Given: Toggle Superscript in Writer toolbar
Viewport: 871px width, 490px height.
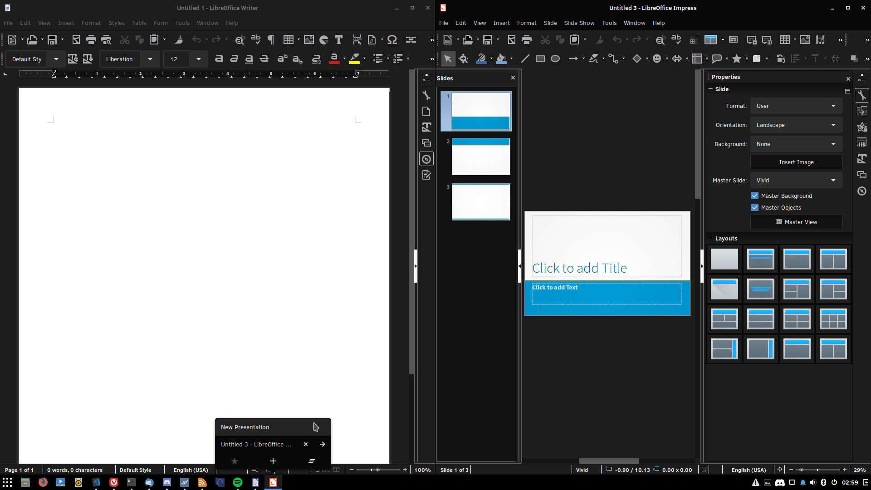Looking at the screenshot, I should point(282,59).
